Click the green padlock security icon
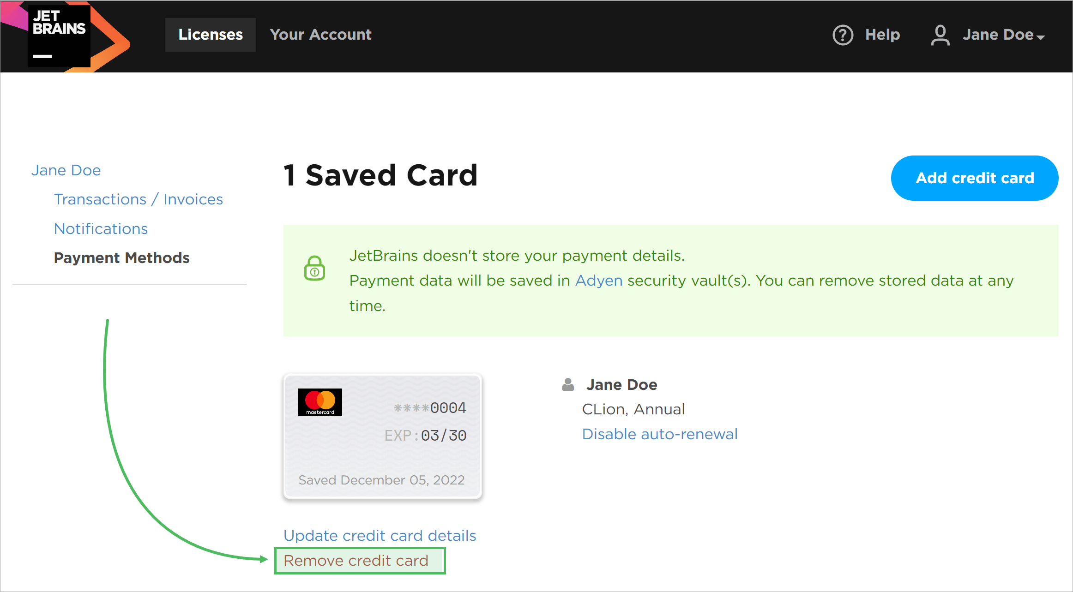 314,269
